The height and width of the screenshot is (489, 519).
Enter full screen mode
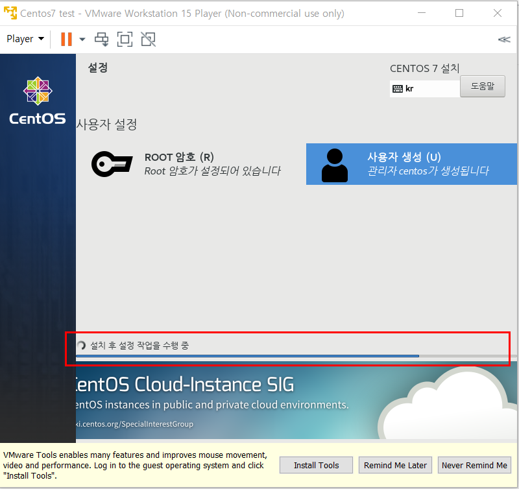click(x=125, y=39)
